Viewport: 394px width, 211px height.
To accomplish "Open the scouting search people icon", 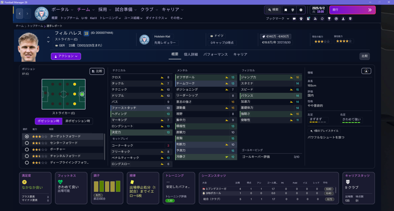I will pos(315,19).
